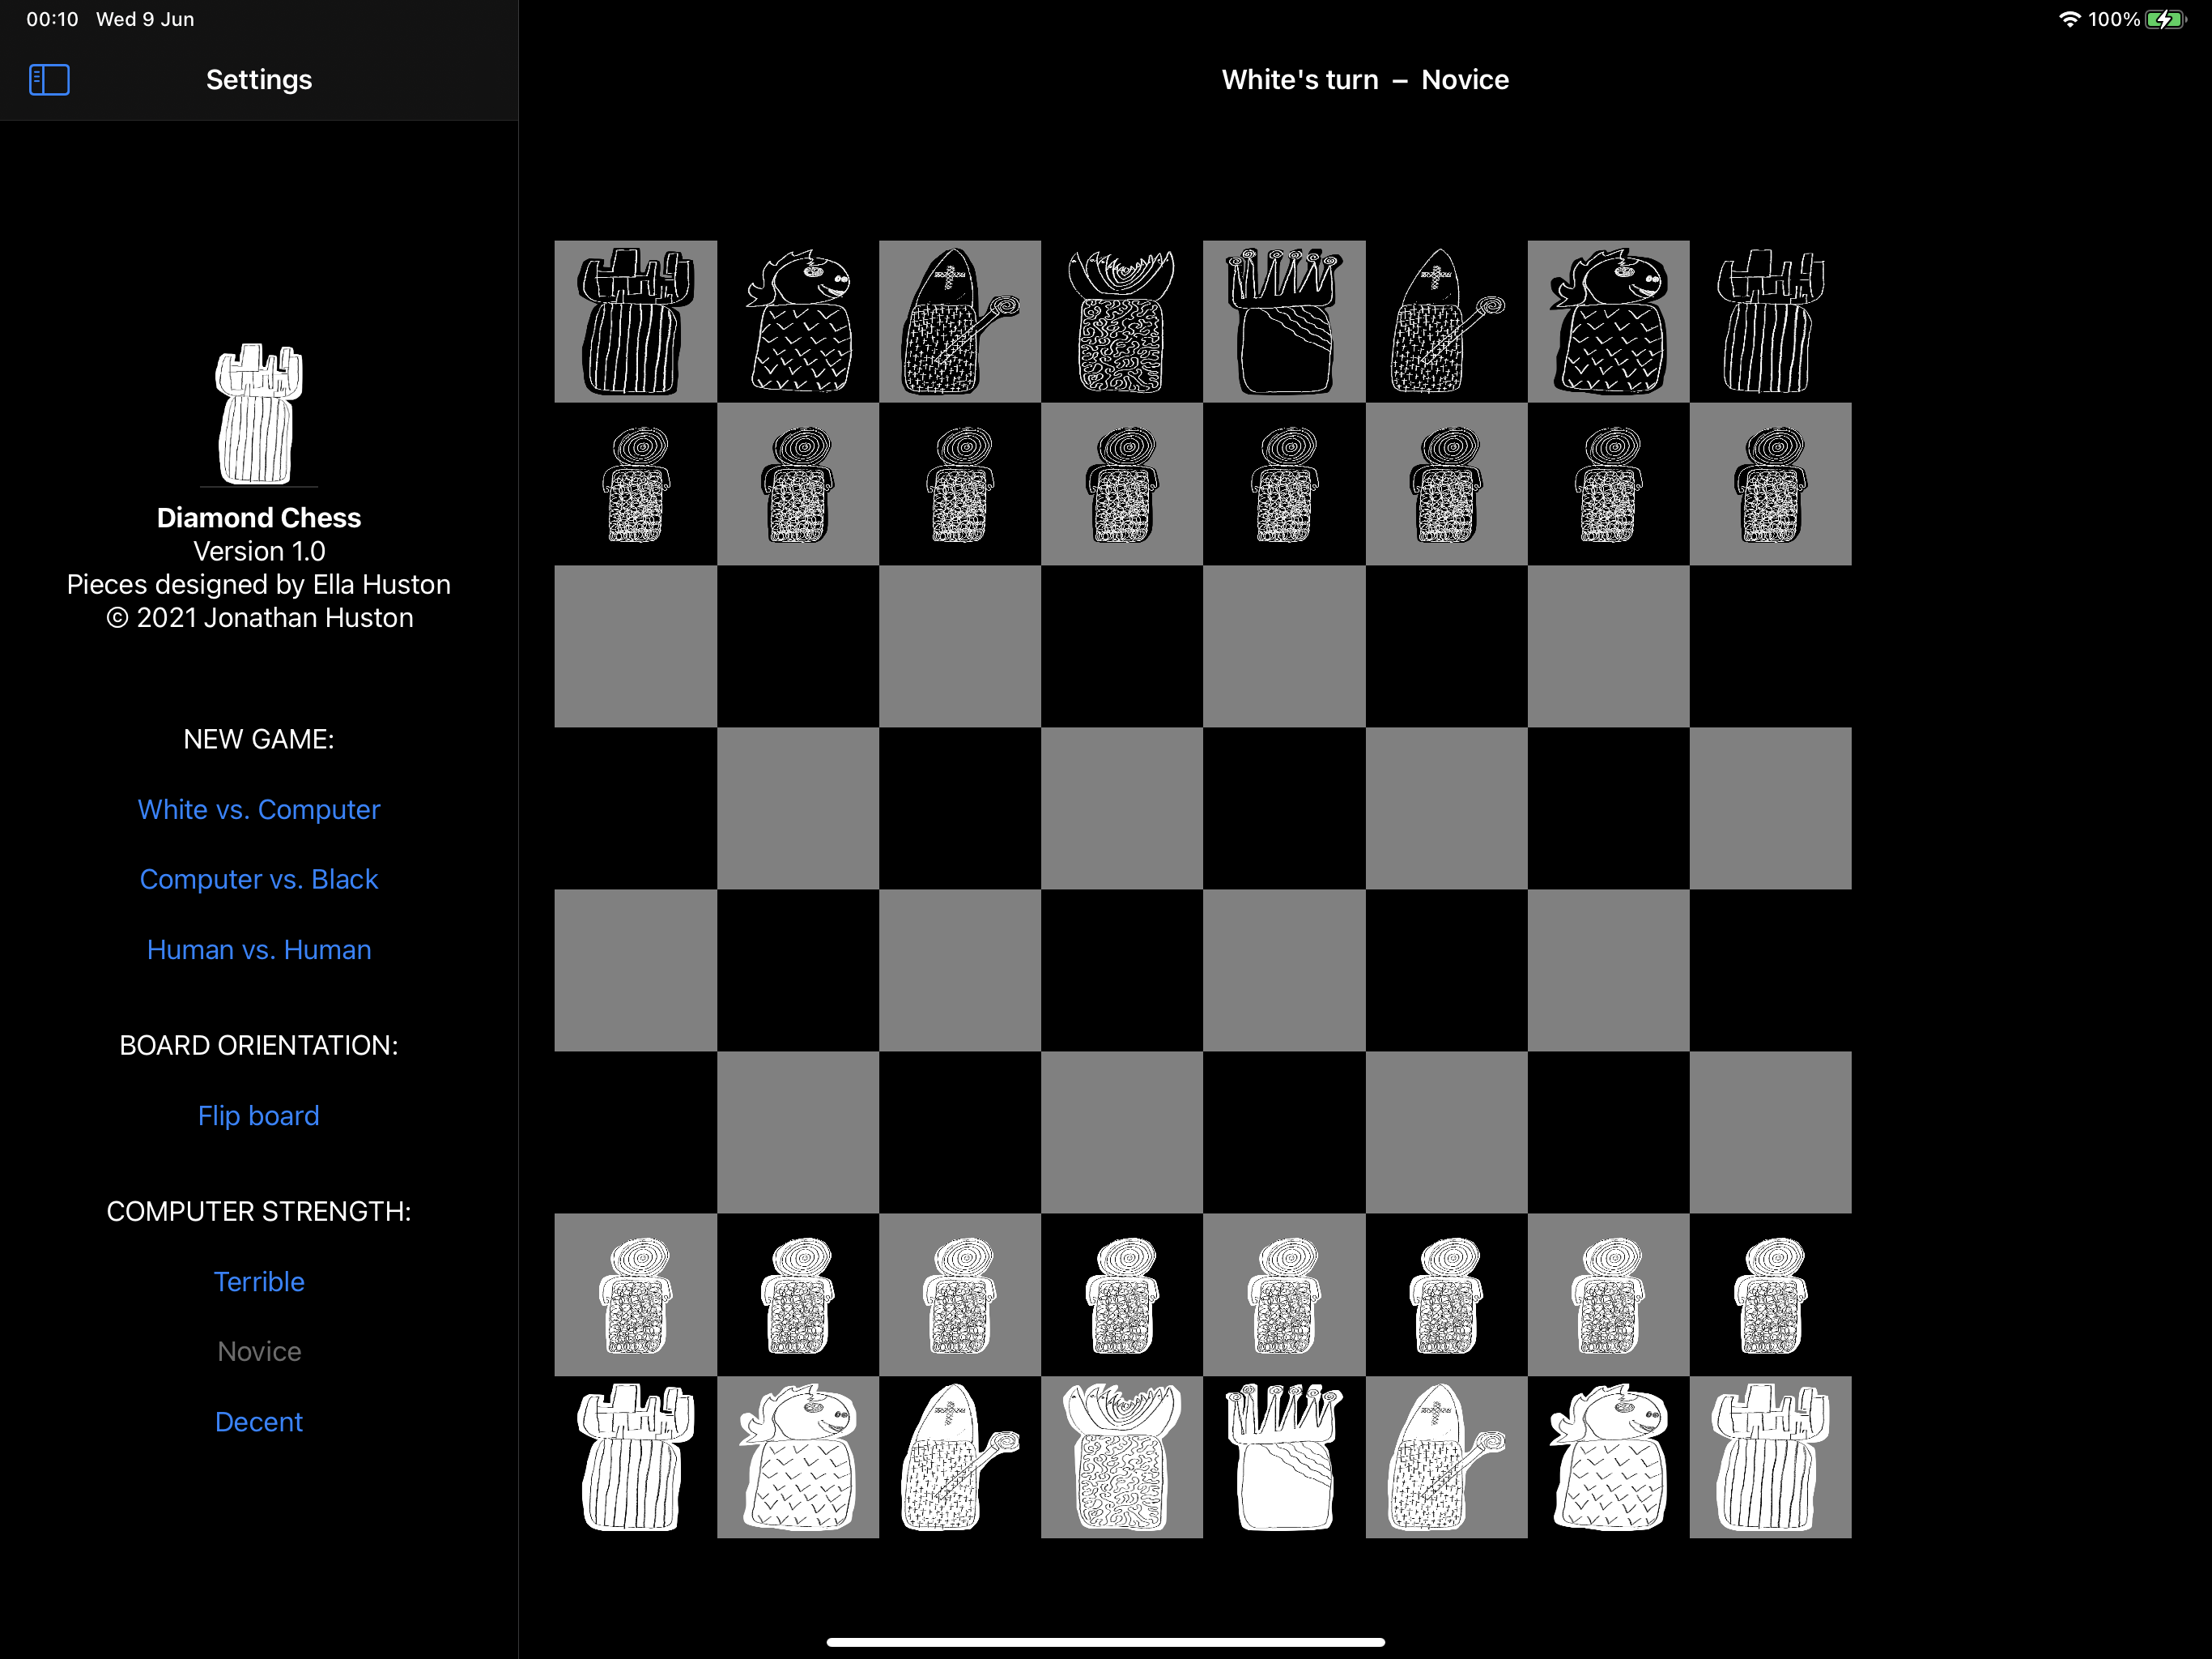Image resolution: width=2212 pixels, height=1659 pixels.
Task: Select the white queen piece
Action: [1121, 1456]
